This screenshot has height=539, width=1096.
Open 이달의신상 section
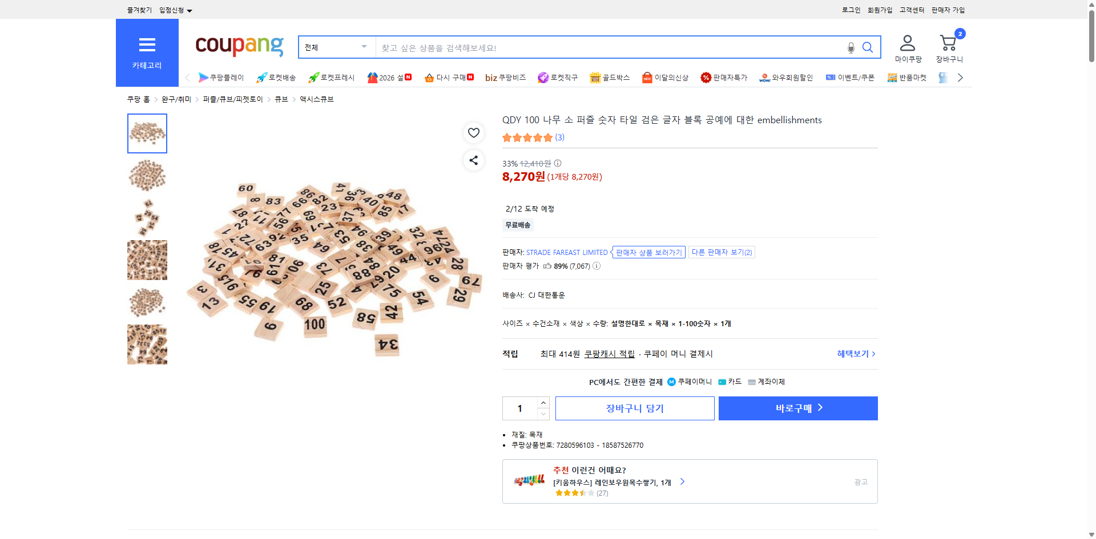pyautogui.click(x=664, y=78)
